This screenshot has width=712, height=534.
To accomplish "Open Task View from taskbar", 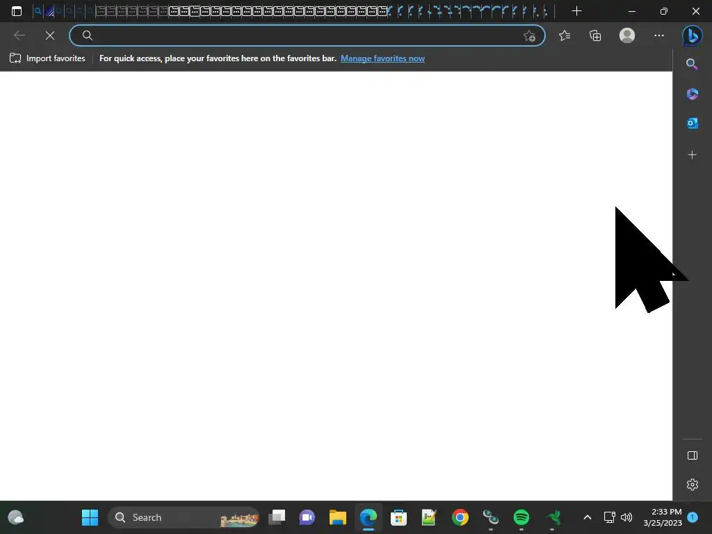I will coord(277,517).
